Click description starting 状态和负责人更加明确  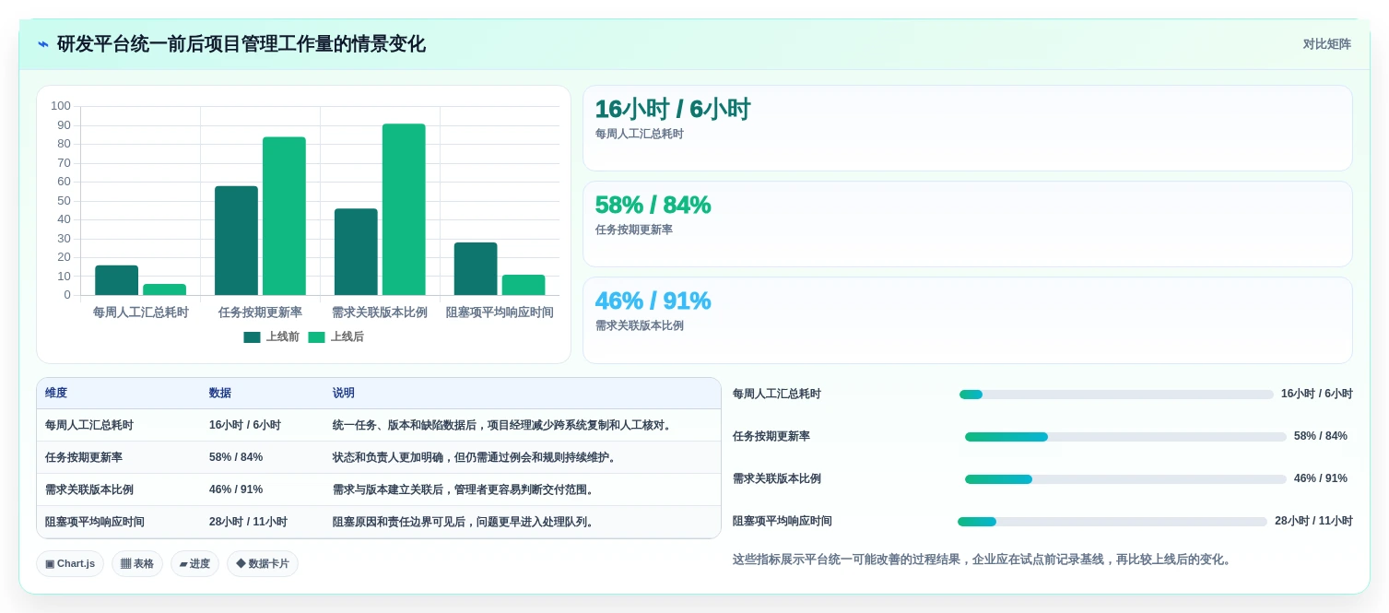[477, 457]
